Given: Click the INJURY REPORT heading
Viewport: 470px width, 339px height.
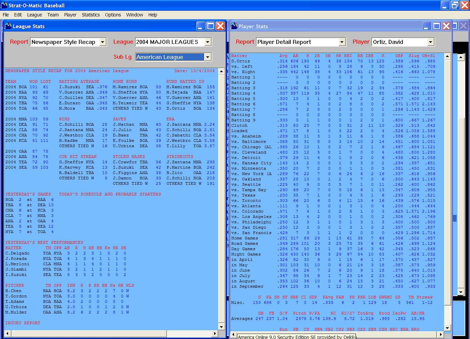Looking at the screenshot, I should click(x=23, y=323).
